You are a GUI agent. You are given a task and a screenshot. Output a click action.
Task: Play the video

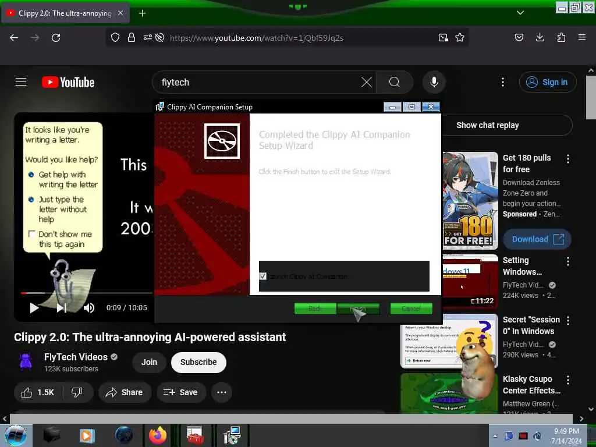(x=34, y=307)
